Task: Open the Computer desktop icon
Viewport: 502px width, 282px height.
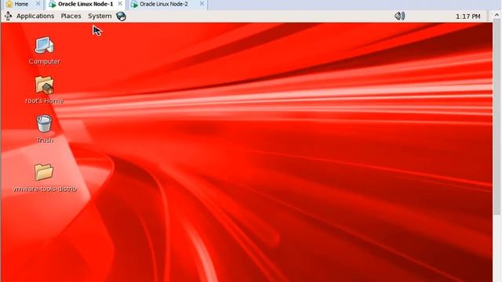Action: tap(44, 45)
